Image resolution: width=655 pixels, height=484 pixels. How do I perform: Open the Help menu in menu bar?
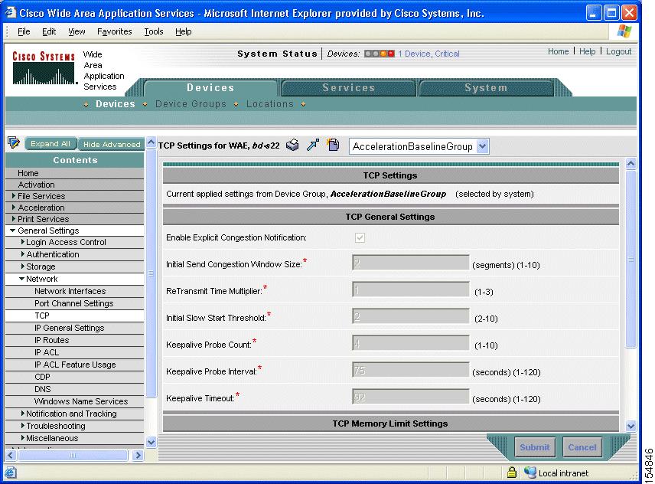pos(184,31)
